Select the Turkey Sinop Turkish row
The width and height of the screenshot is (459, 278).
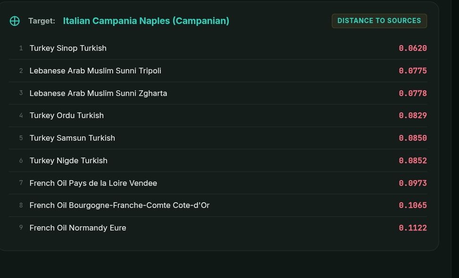pos(218,48)
